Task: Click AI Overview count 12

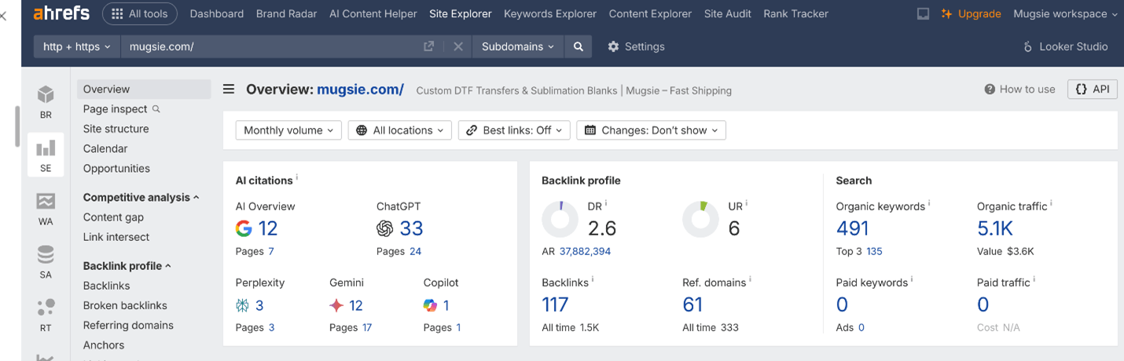Action: tap(268, 228)
